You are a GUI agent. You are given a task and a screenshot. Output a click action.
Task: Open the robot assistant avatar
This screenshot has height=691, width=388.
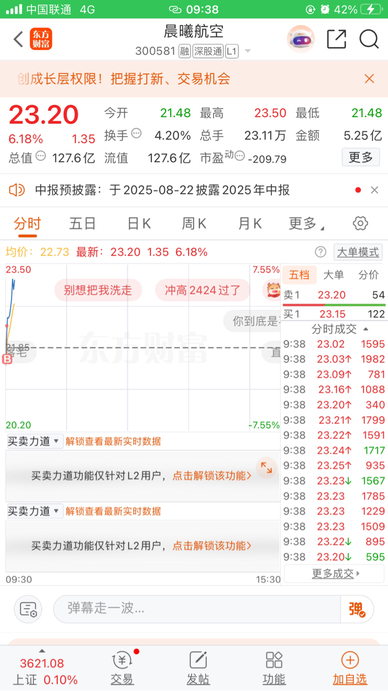tap(301, 39)
